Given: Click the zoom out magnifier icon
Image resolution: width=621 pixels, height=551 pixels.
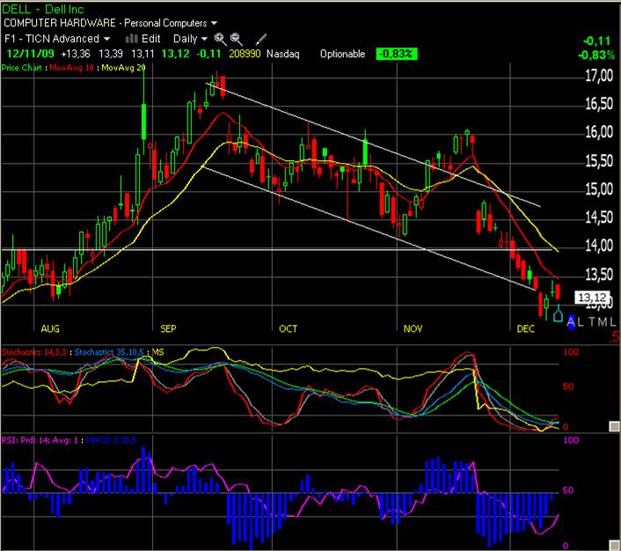Looking at the screenshot, I should click(236, 39).
